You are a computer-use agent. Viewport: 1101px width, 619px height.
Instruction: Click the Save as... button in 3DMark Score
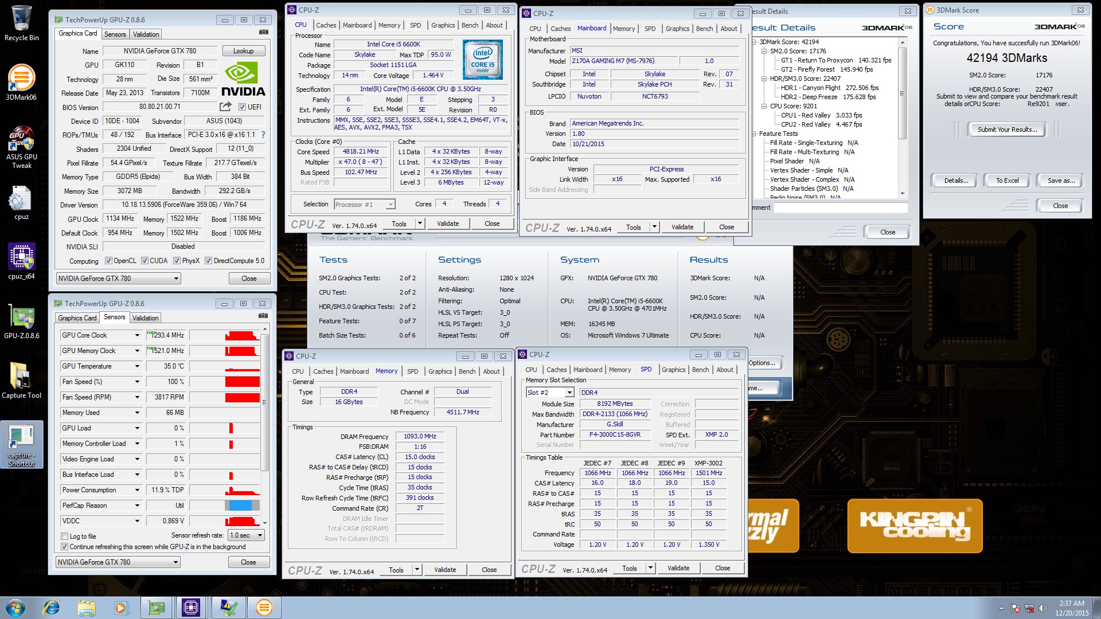pyautogui.click(x=1061, y=181)
